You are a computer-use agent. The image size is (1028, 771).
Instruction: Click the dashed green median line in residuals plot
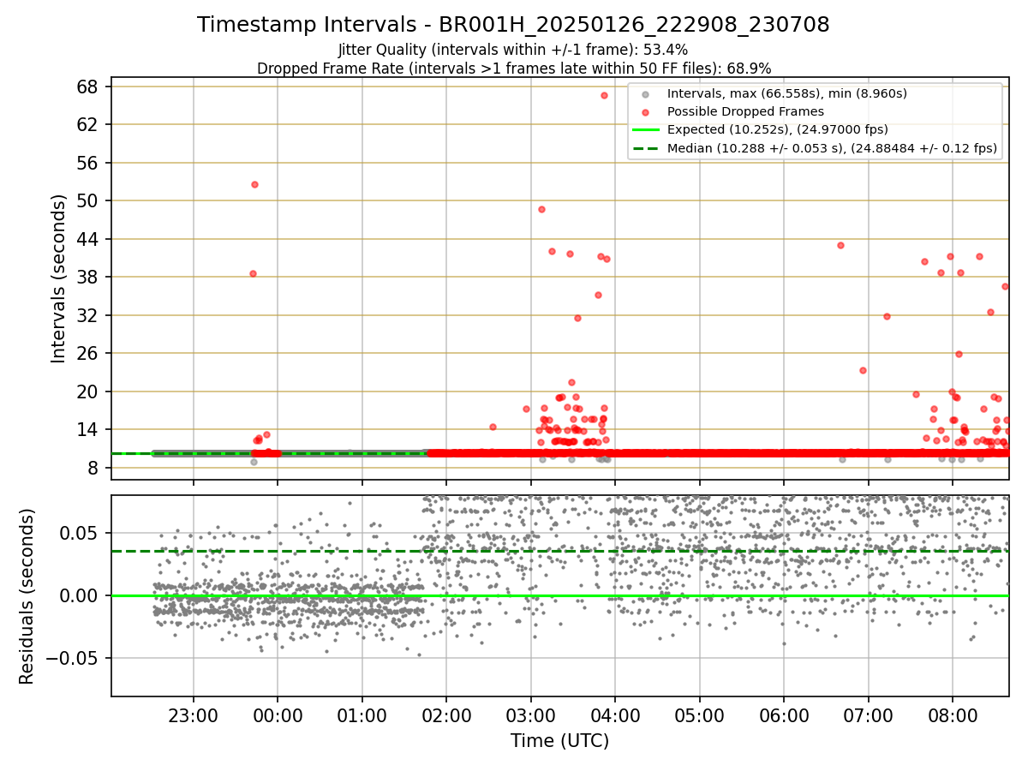tap(559, 551)
